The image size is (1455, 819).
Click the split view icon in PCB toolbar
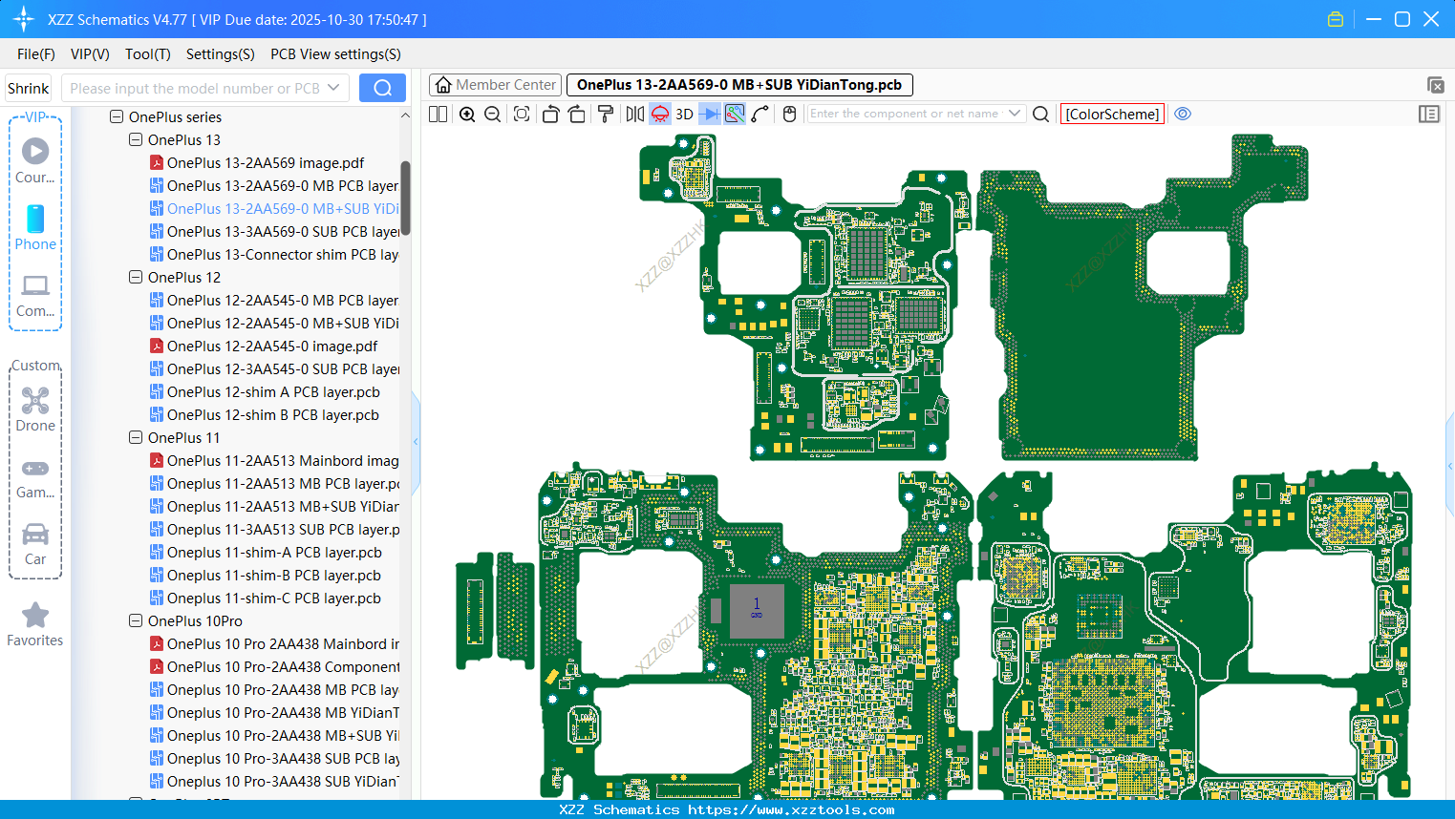tap(438, 115)
